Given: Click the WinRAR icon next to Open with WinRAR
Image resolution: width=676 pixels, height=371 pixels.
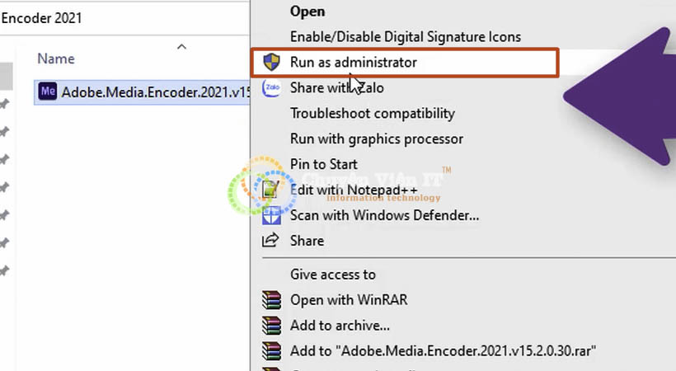Looking at the screenshot, I should coord(271,300).
